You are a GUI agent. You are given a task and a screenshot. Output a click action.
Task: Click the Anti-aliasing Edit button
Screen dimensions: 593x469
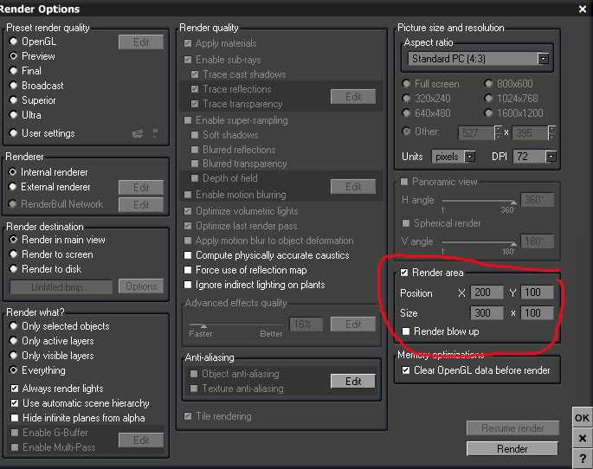click(x=353, y=382)
